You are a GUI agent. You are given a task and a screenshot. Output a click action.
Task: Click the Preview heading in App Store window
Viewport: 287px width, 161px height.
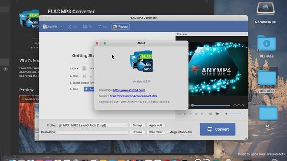tap(26, 90)
